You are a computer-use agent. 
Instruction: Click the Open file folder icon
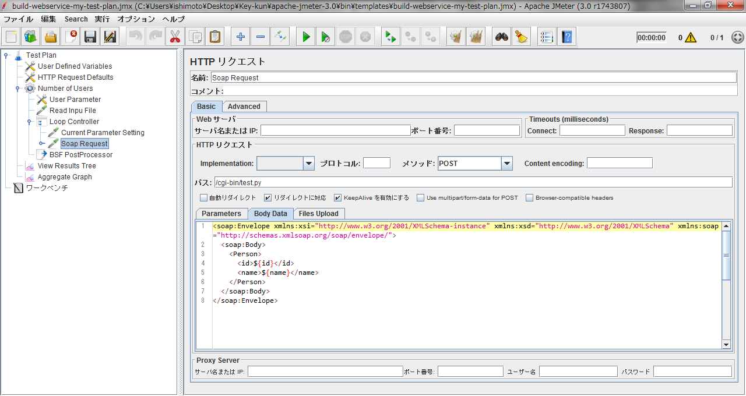(51, 37)
